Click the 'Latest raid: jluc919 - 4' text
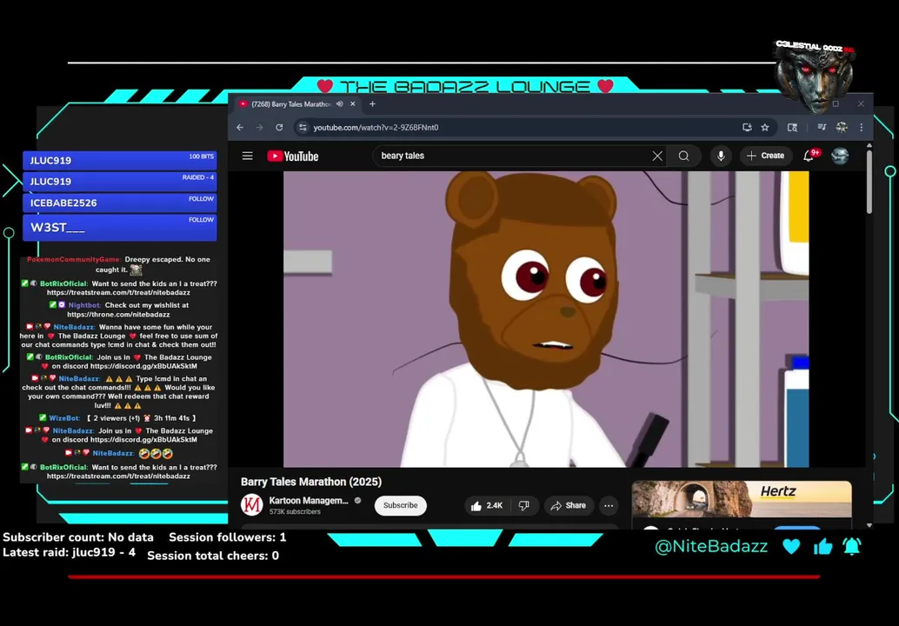 [69, 553]
